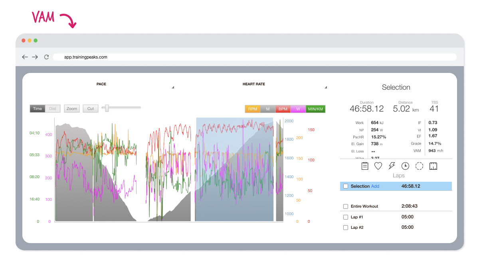Viewport: 479px width, 269px height.
Task: Select the heart rate panel icon
Action: pos(378,166)
